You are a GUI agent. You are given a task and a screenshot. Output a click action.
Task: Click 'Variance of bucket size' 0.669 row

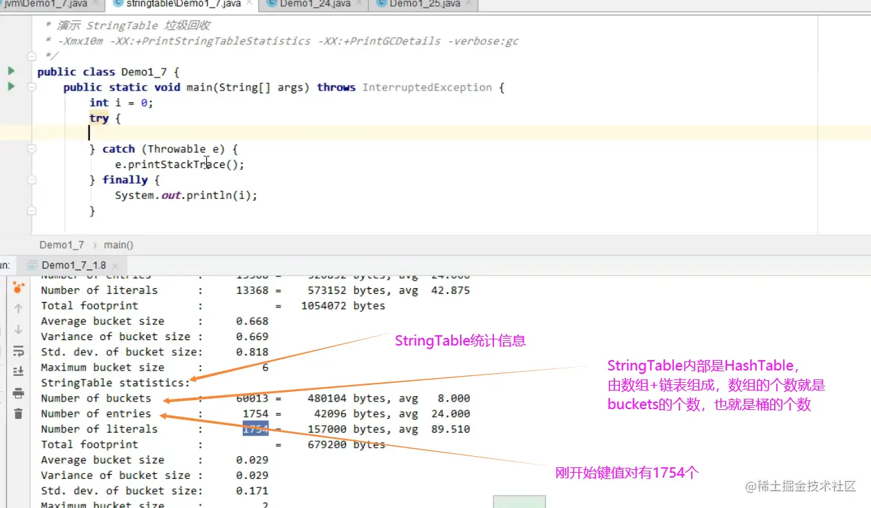[154, 337]
